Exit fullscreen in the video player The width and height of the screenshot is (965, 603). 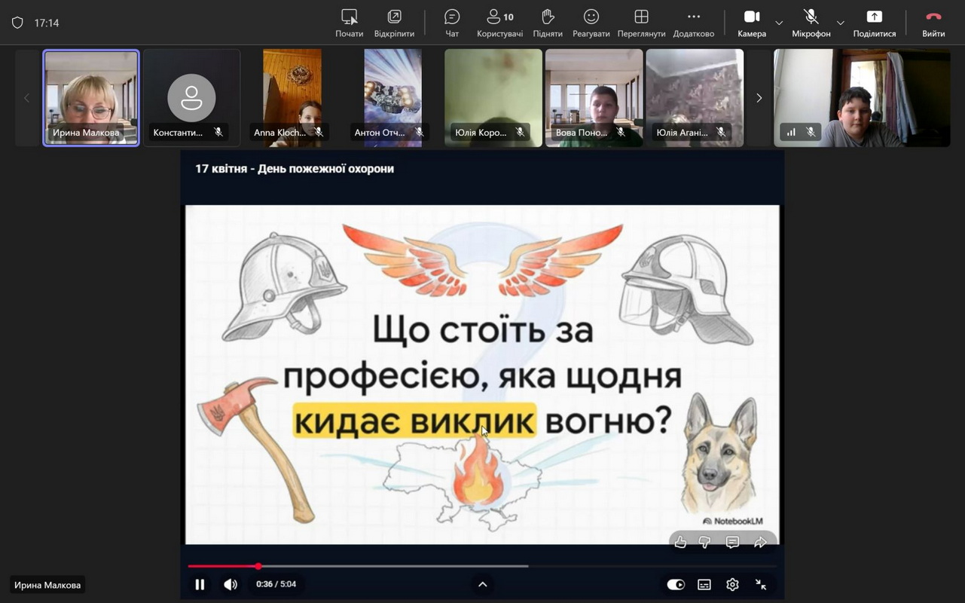click(761, 584)
